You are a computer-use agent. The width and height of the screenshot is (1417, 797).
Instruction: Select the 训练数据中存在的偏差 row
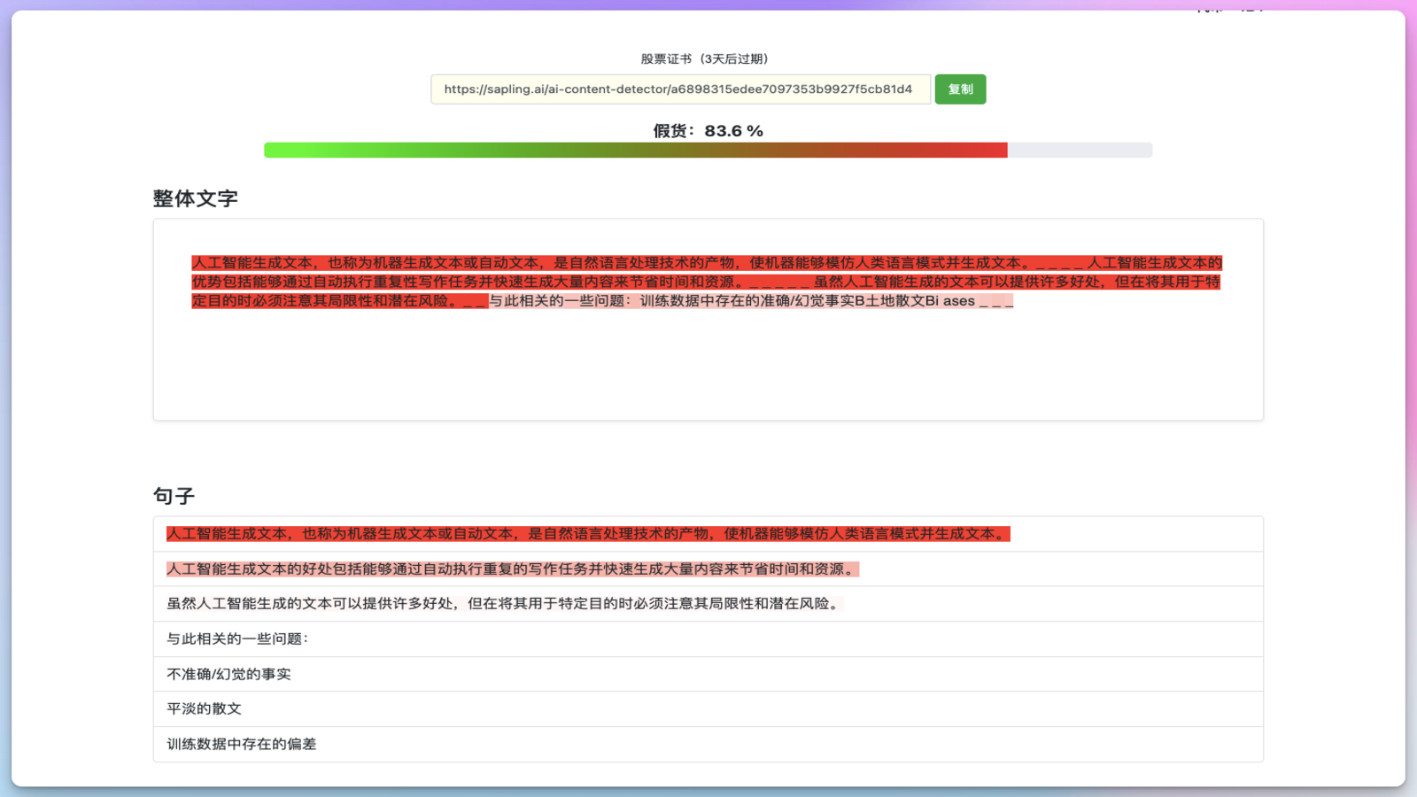coord(241,745)
